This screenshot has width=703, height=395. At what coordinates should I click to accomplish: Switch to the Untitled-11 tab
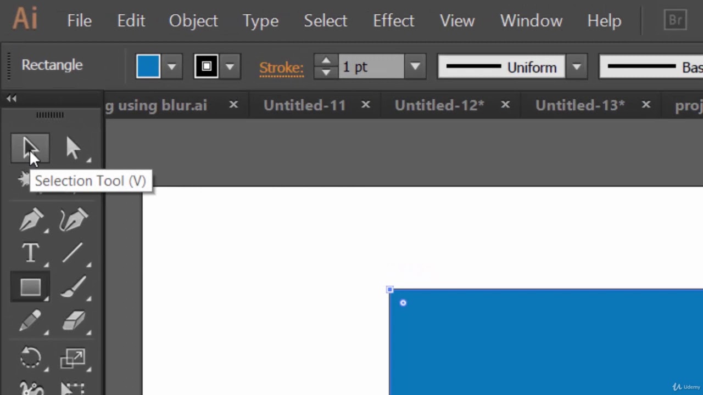pyautogui.click(x=304, y=105)
